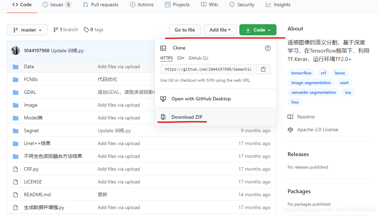
Task: Click the ZIP file icon
Action: [163, 117]
